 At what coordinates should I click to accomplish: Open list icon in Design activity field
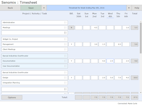click(65, 78)
